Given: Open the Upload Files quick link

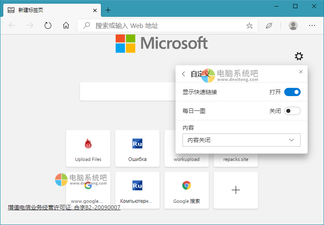Looking at the screenshot, I should 88,148.
